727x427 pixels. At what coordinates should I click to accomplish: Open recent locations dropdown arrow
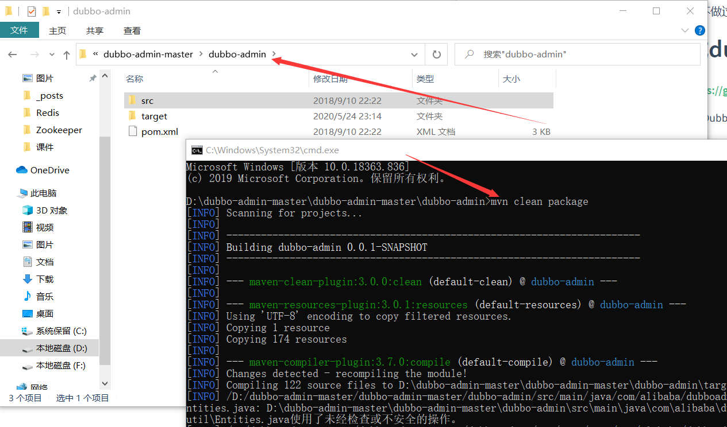click(52, 55)
